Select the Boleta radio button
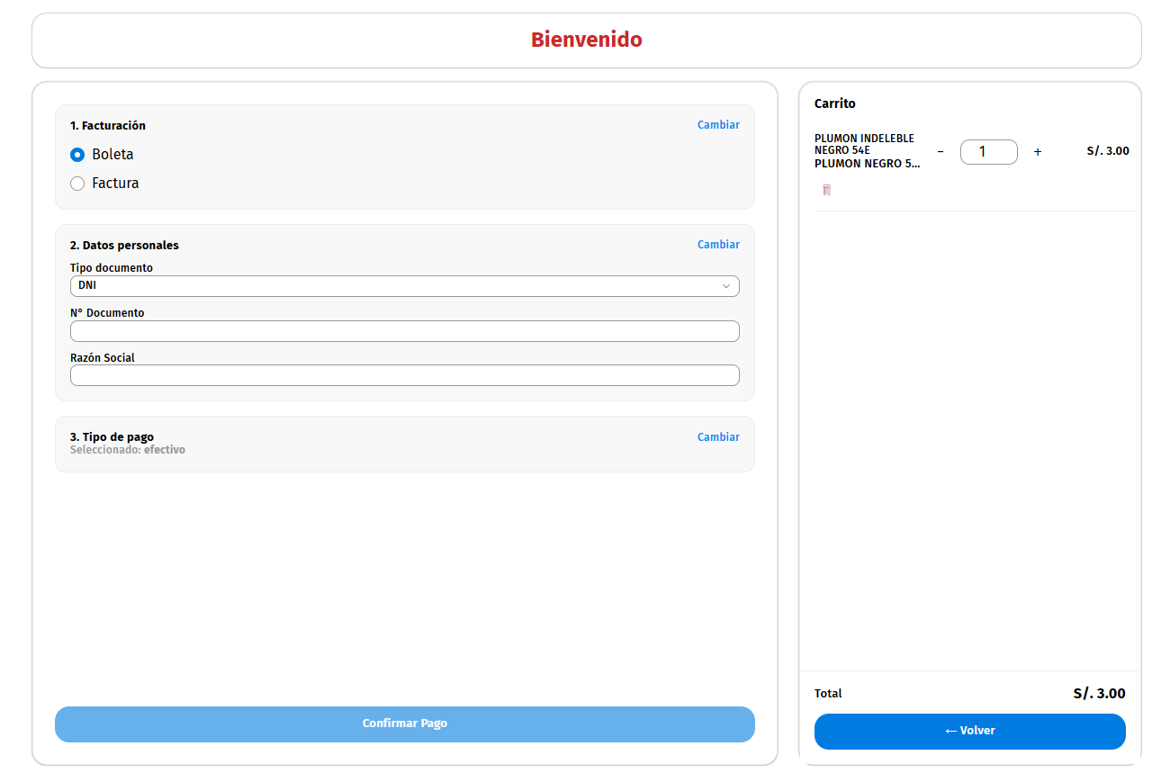Image resolution: width=1170 pixels, height=782 pixels. coord(77,155)
